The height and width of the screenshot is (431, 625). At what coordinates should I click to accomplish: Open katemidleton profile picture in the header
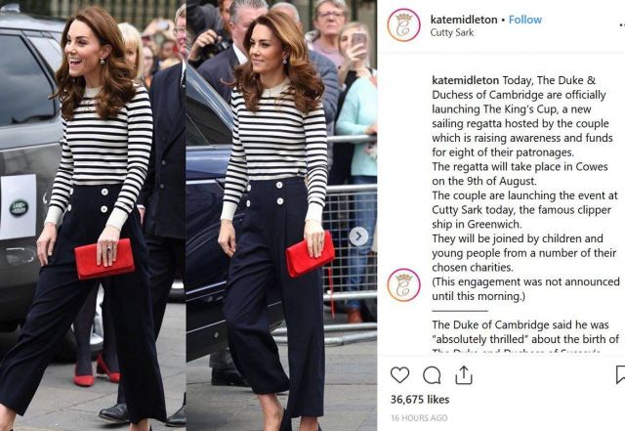(403, 25)
